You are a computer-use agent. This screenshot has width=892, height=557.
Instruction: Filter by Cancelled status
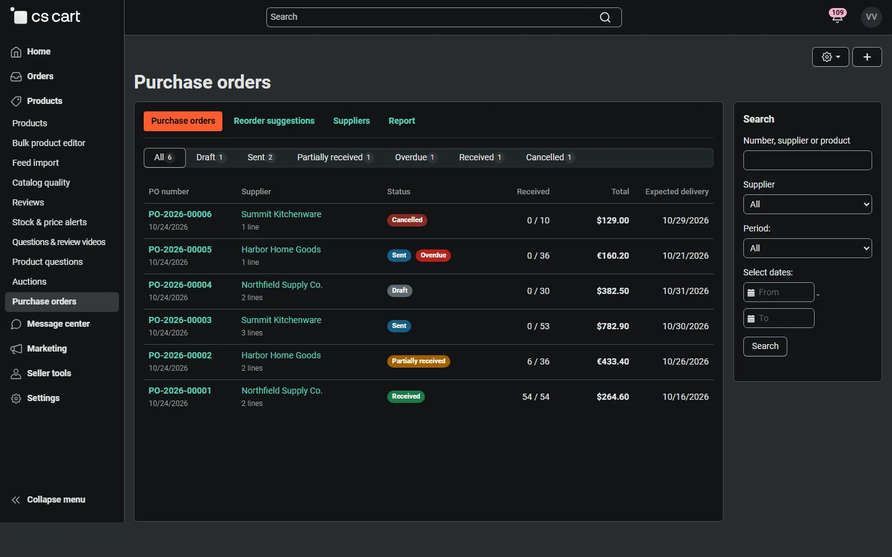pyautogui.click(x=550, y=158)
